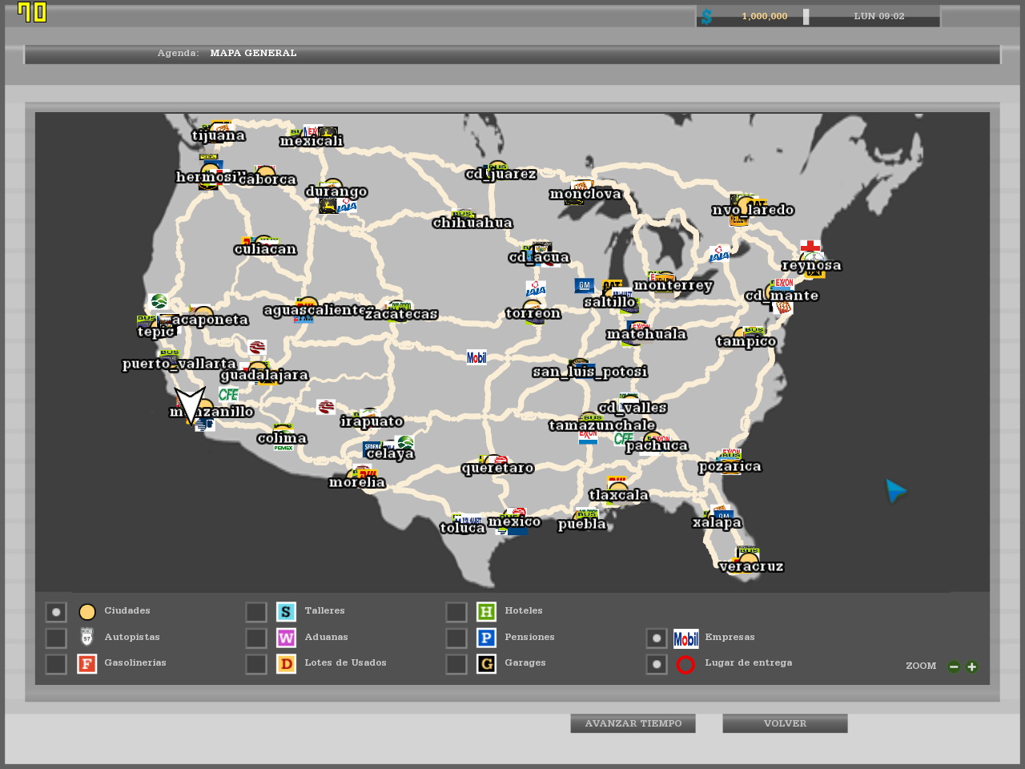The image size is (1025, 769).
Task: Show Aduanas on the map
Action: coord(256,638)
